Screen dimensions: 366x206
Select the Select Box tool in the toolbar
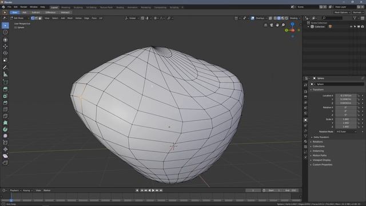pyautogui.click(x=5, y=25)
